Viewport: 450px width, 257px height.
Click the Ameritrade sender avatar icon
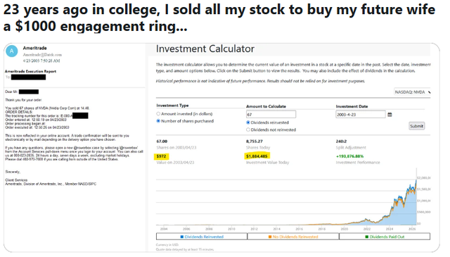12,51
